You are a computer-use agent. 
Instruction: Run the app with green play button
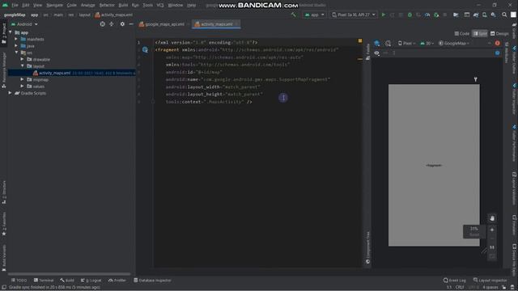click(x=383, y=15)
